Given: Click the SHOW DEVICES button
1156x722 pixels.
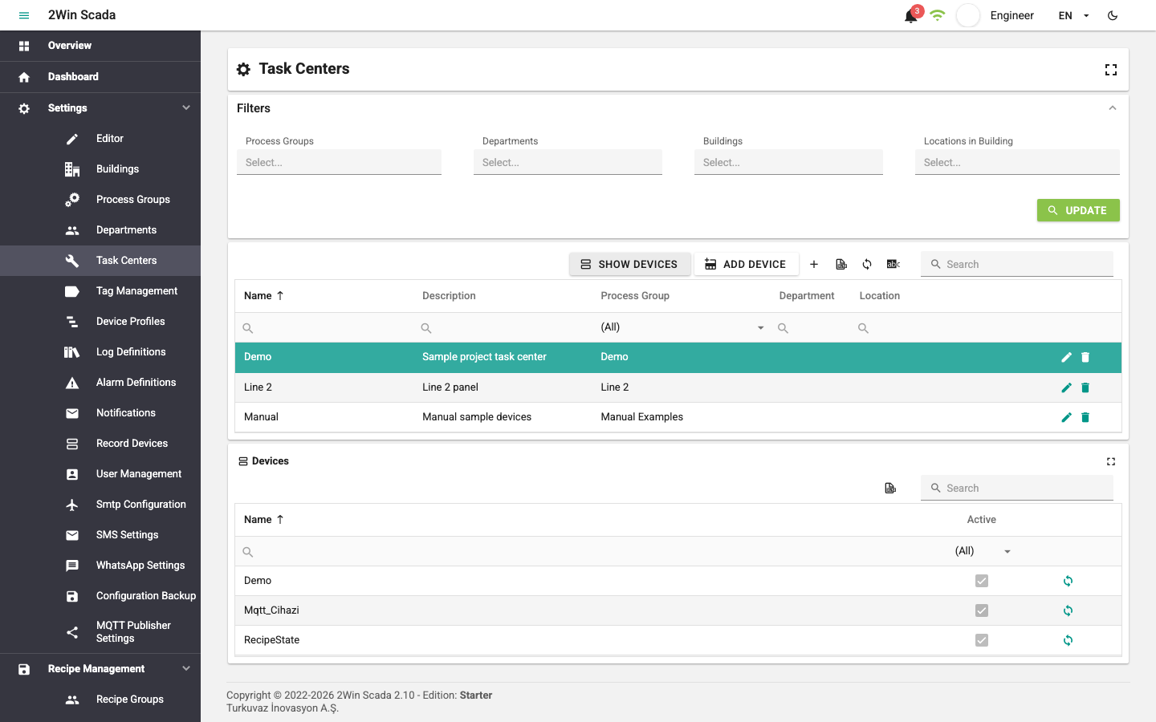Looking at the screenshot, I should pos(629,264).
